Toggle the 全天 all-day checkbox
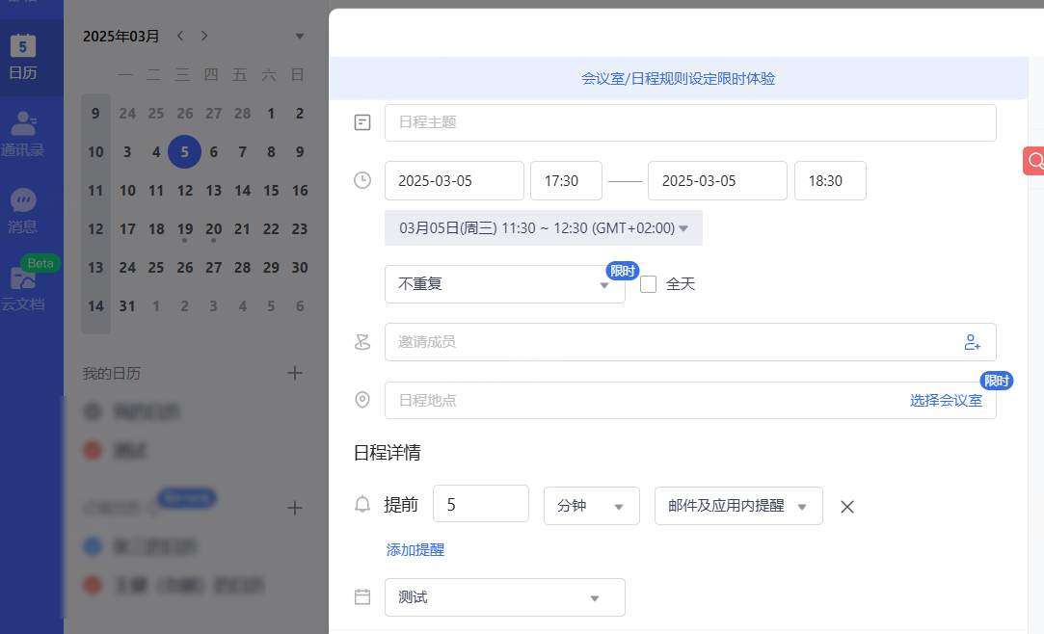This screenshot has height=634, width=1044. [648, 284]
